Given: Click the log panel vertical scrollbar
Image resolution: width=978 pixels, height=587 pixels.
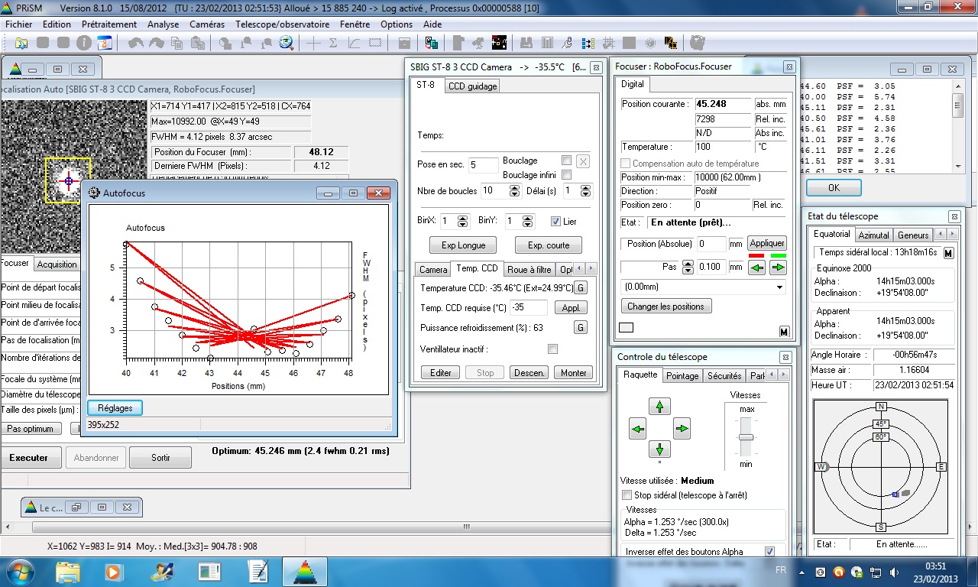Looking at the screenshot, I should coord(958,127).
